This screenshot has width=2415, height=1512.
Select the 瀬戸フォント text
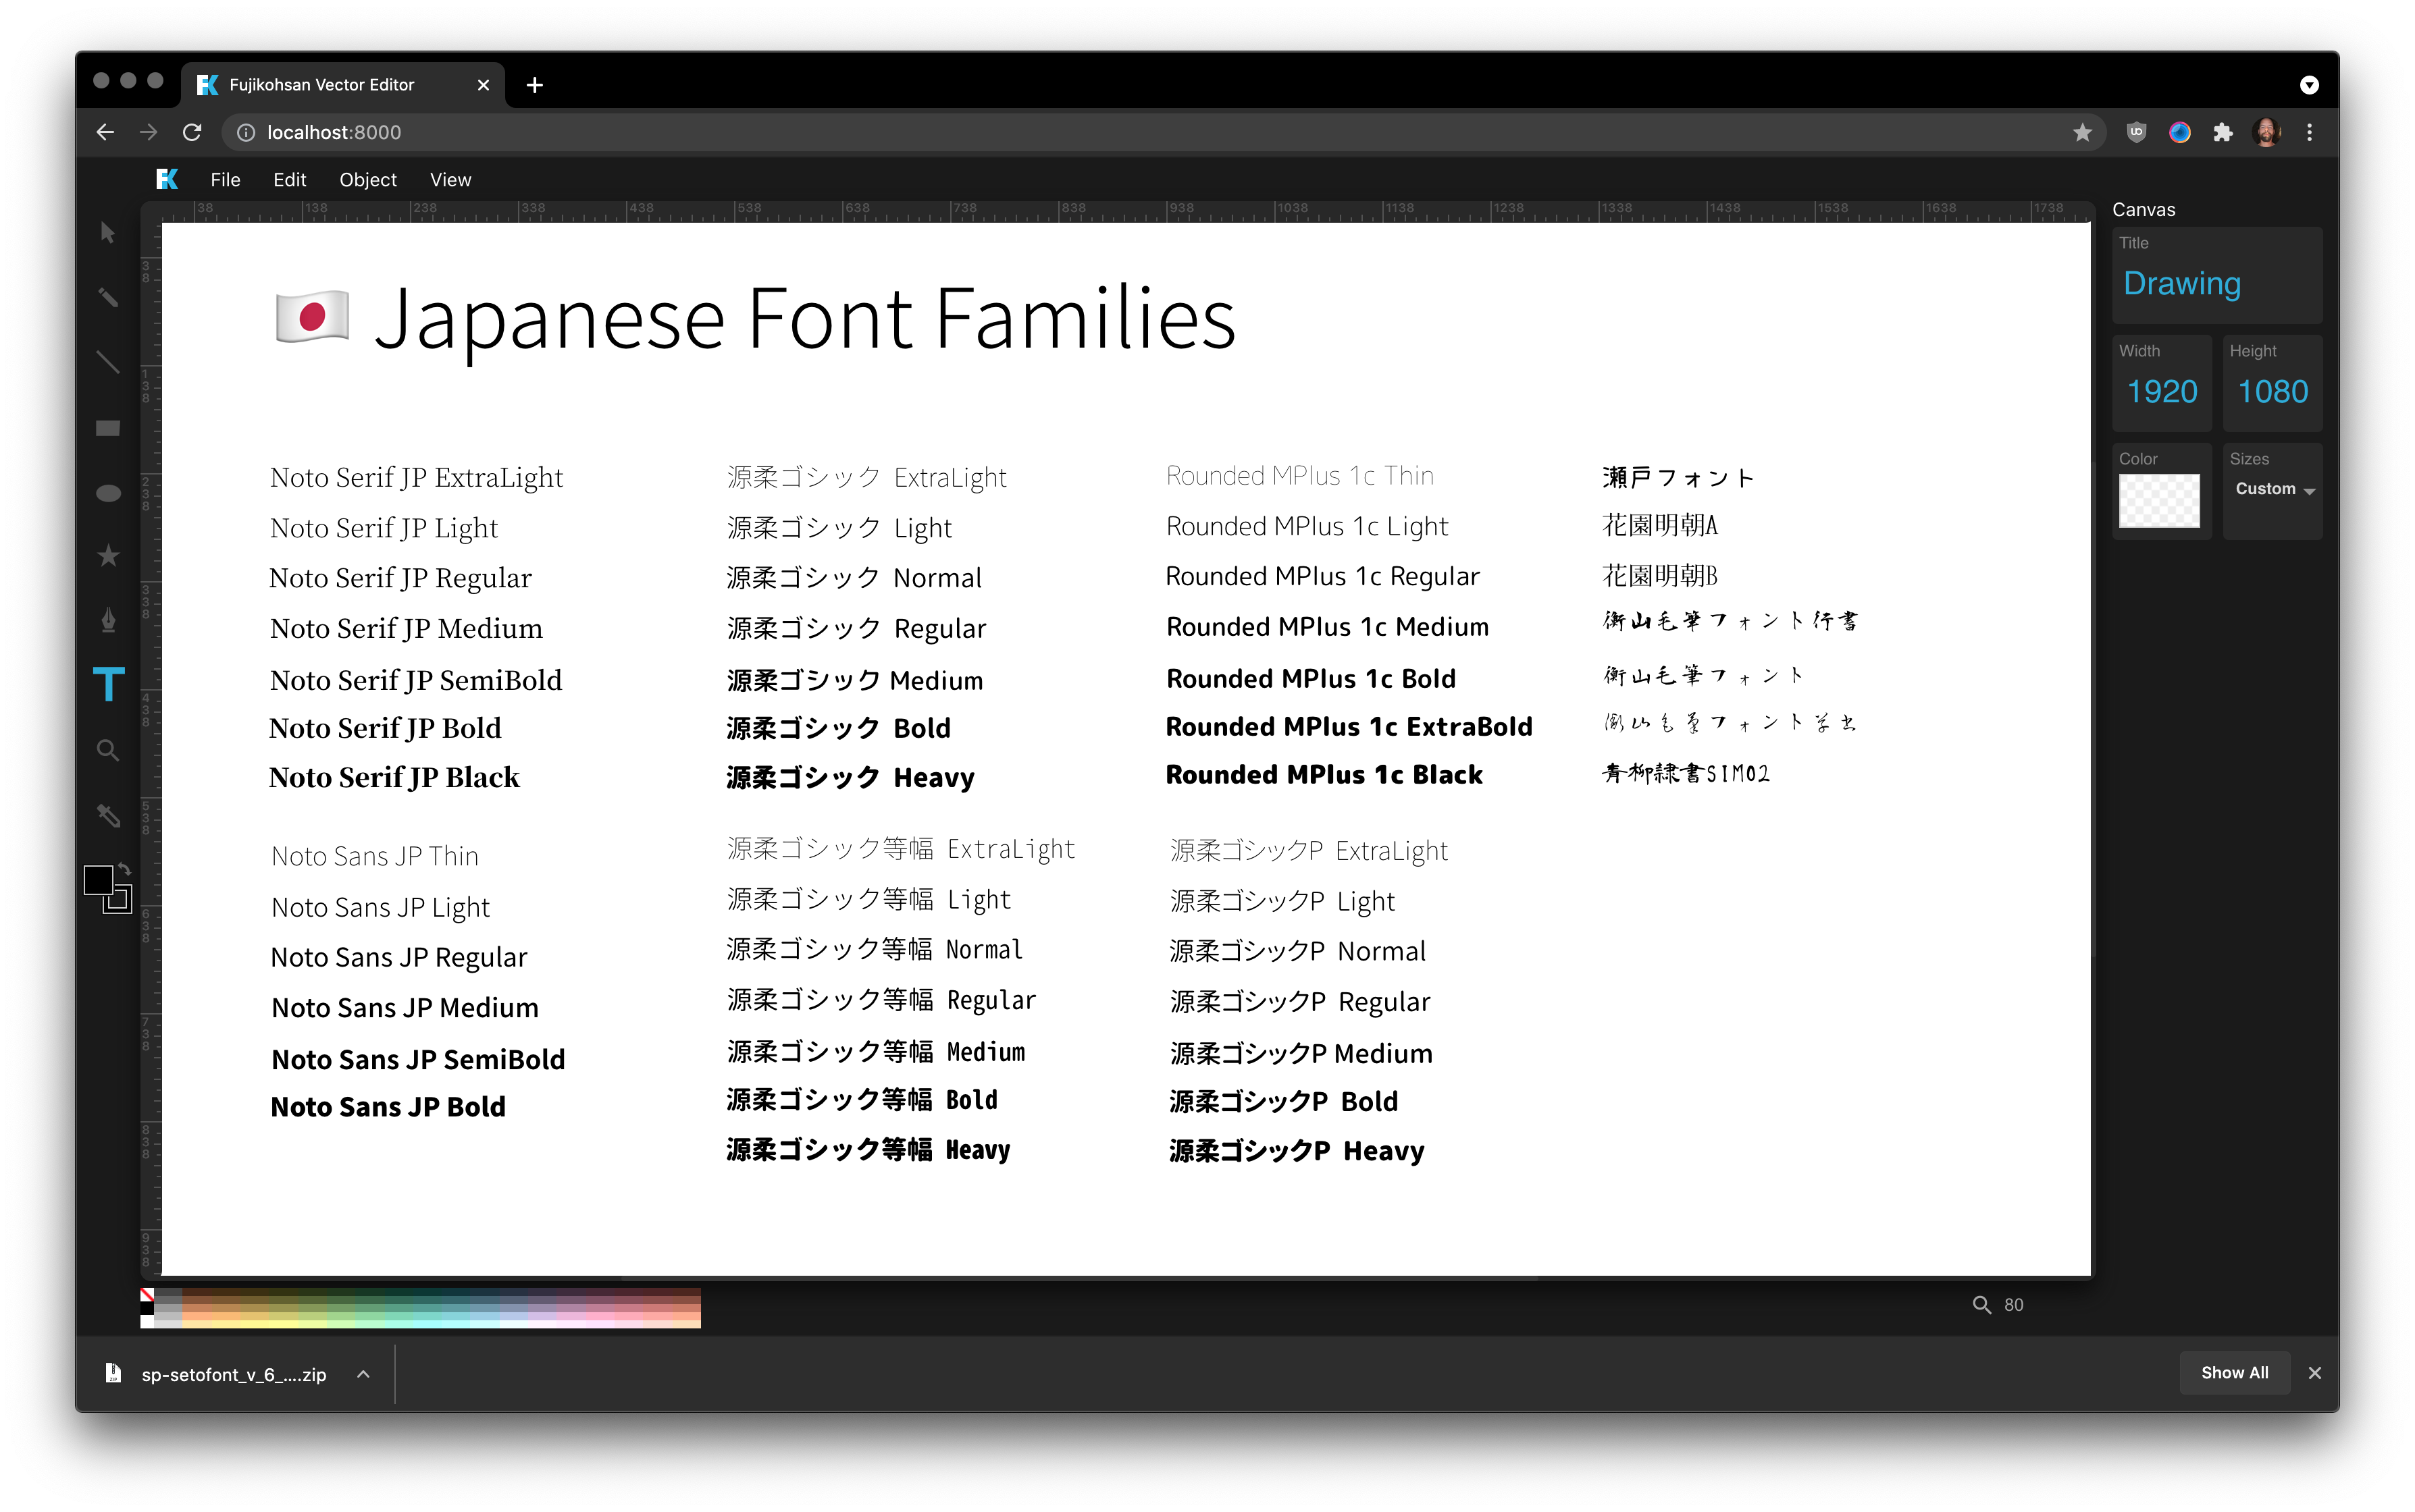[1678, 478]
